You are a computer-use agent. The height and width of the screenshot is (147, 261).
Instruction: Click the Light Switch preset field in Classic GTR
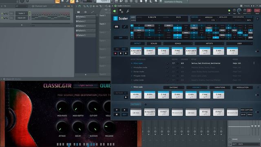[x=86, y=85]
